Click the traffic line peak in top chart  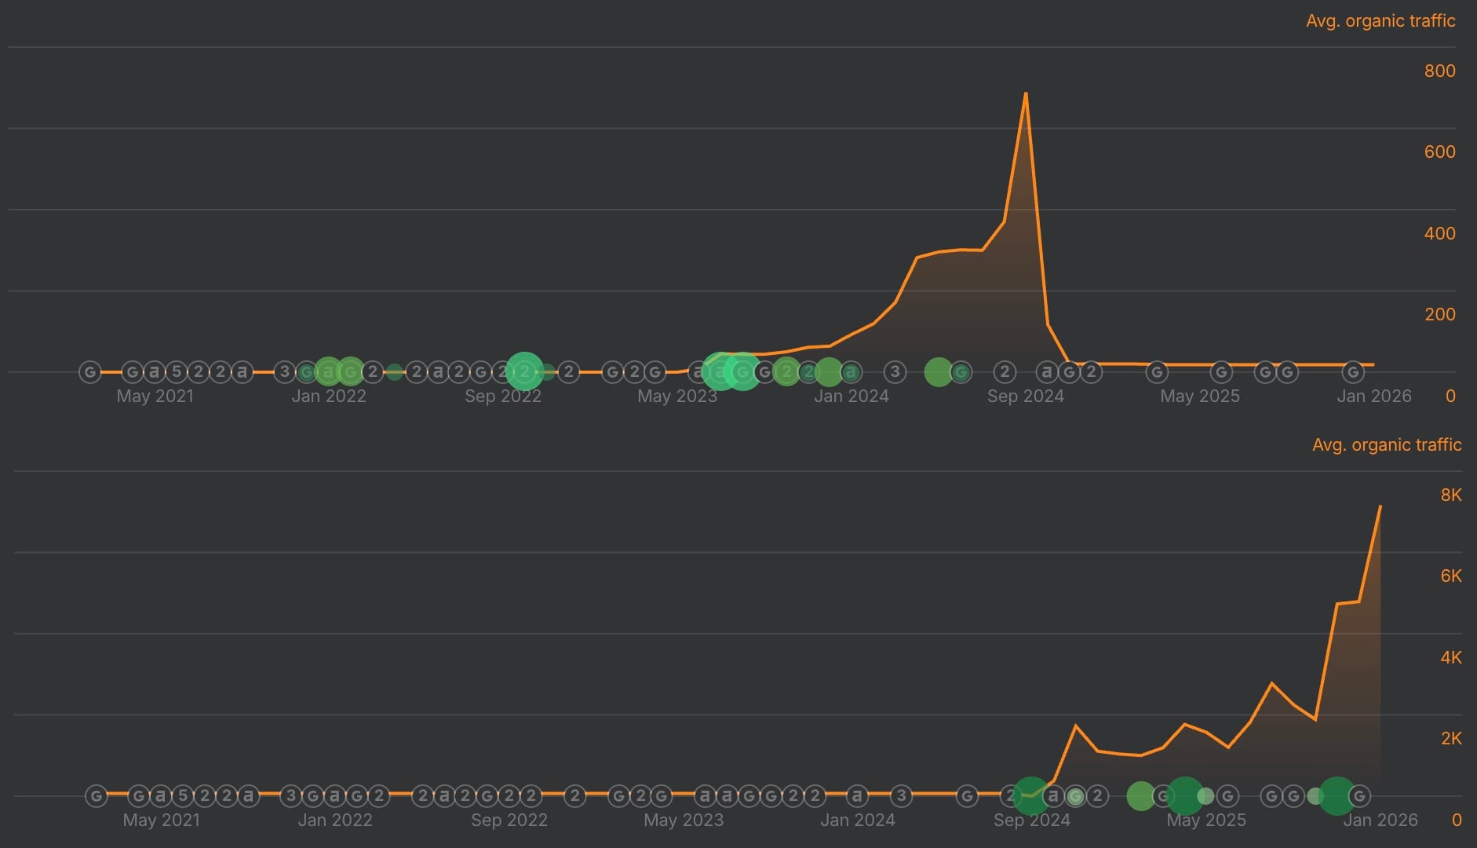(x=1025, y=93)
